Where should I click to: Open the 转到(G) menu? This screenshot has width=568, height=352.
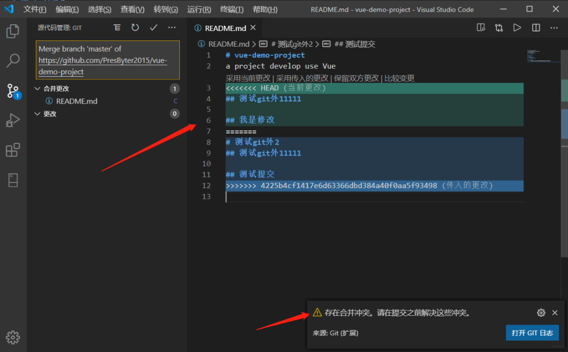pyautogui.click(x=166, y=9)
